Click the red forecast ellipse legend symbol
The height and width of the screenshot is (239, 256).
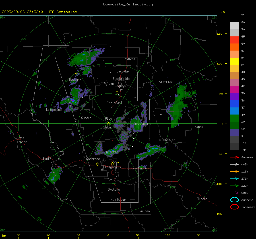[234, 207]
